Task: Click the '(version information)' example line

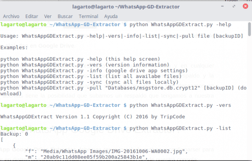Action: click(85, 65)
